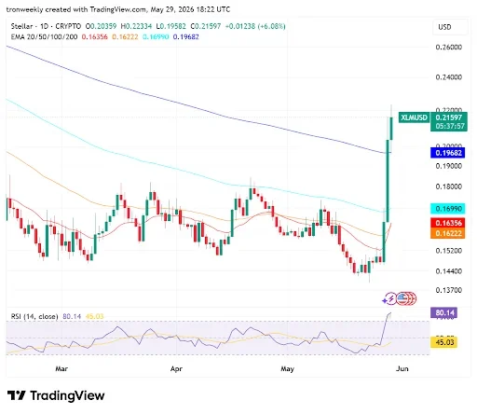Click the 0.19000 price axis label
Screen dimensions: 477x414
pos(449,166)
